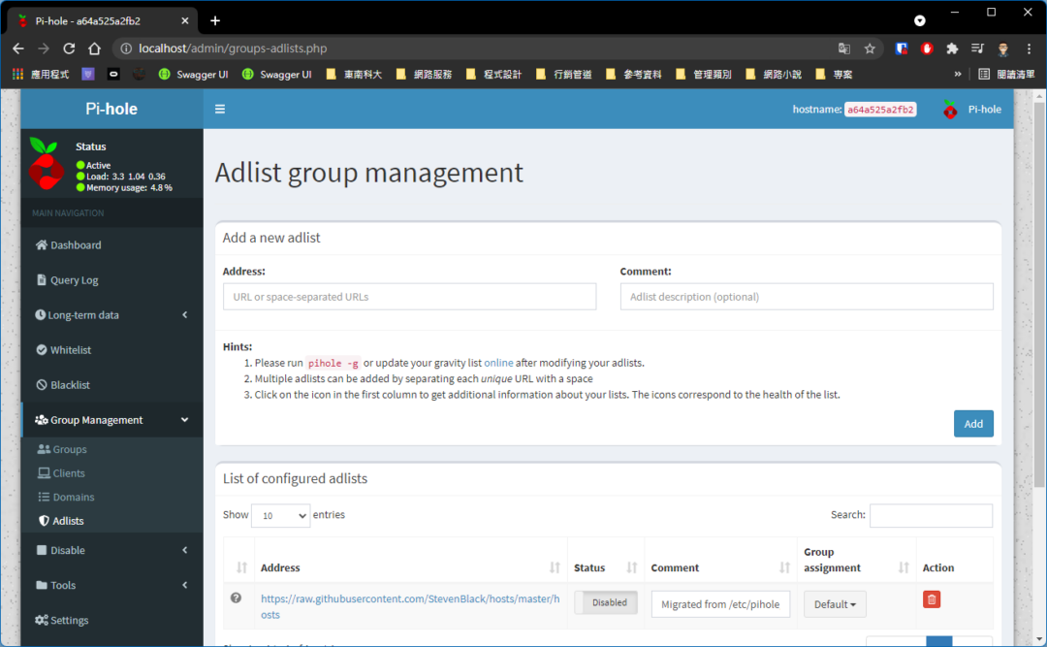
Task: Click the Pi-hole raspberry logo in sidebar
Action: click(47, 165)
